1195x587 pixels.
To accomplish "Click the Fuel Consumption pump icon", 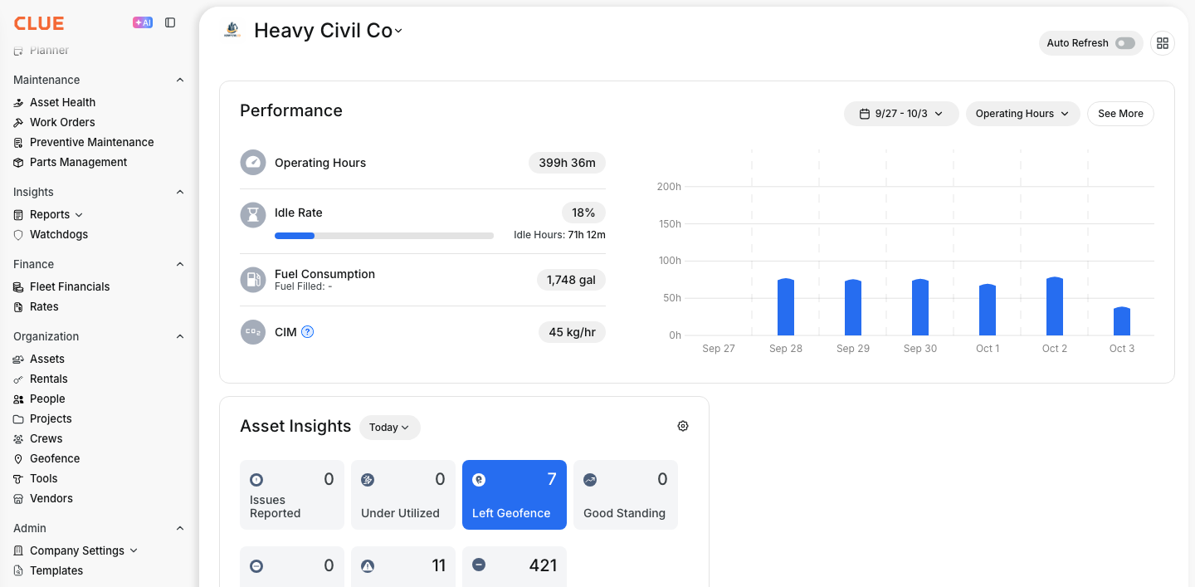I will pos(253,280).
